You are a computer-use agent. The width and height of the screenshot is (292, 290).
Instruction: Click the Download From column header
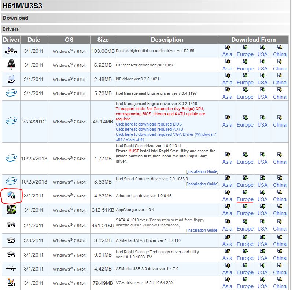(x=254, y=40)
